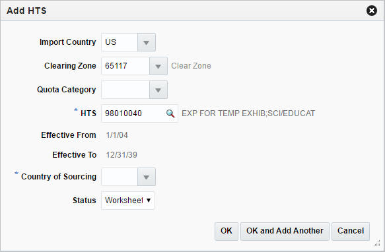The width and height of the screenshot is (385, 252).
Task: Open the Import Country dropdown arrow
Action: click(147, 42)
